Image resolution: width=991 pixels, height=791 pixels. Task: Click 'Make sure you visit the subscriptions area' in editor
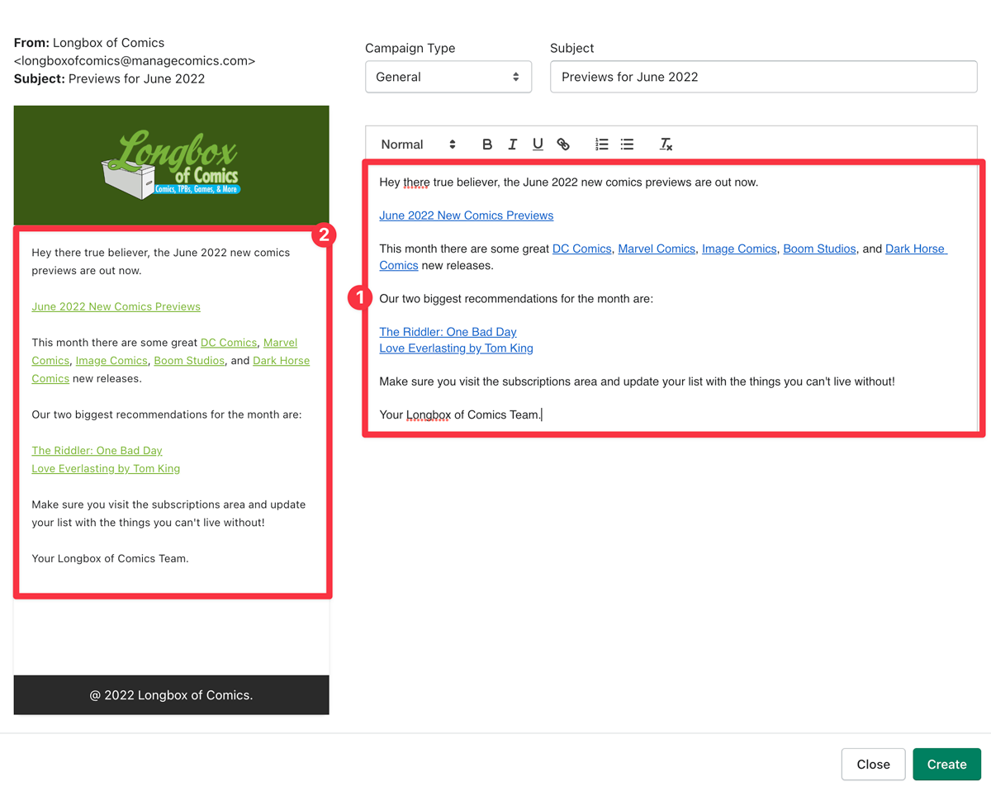tap(637, 381)
